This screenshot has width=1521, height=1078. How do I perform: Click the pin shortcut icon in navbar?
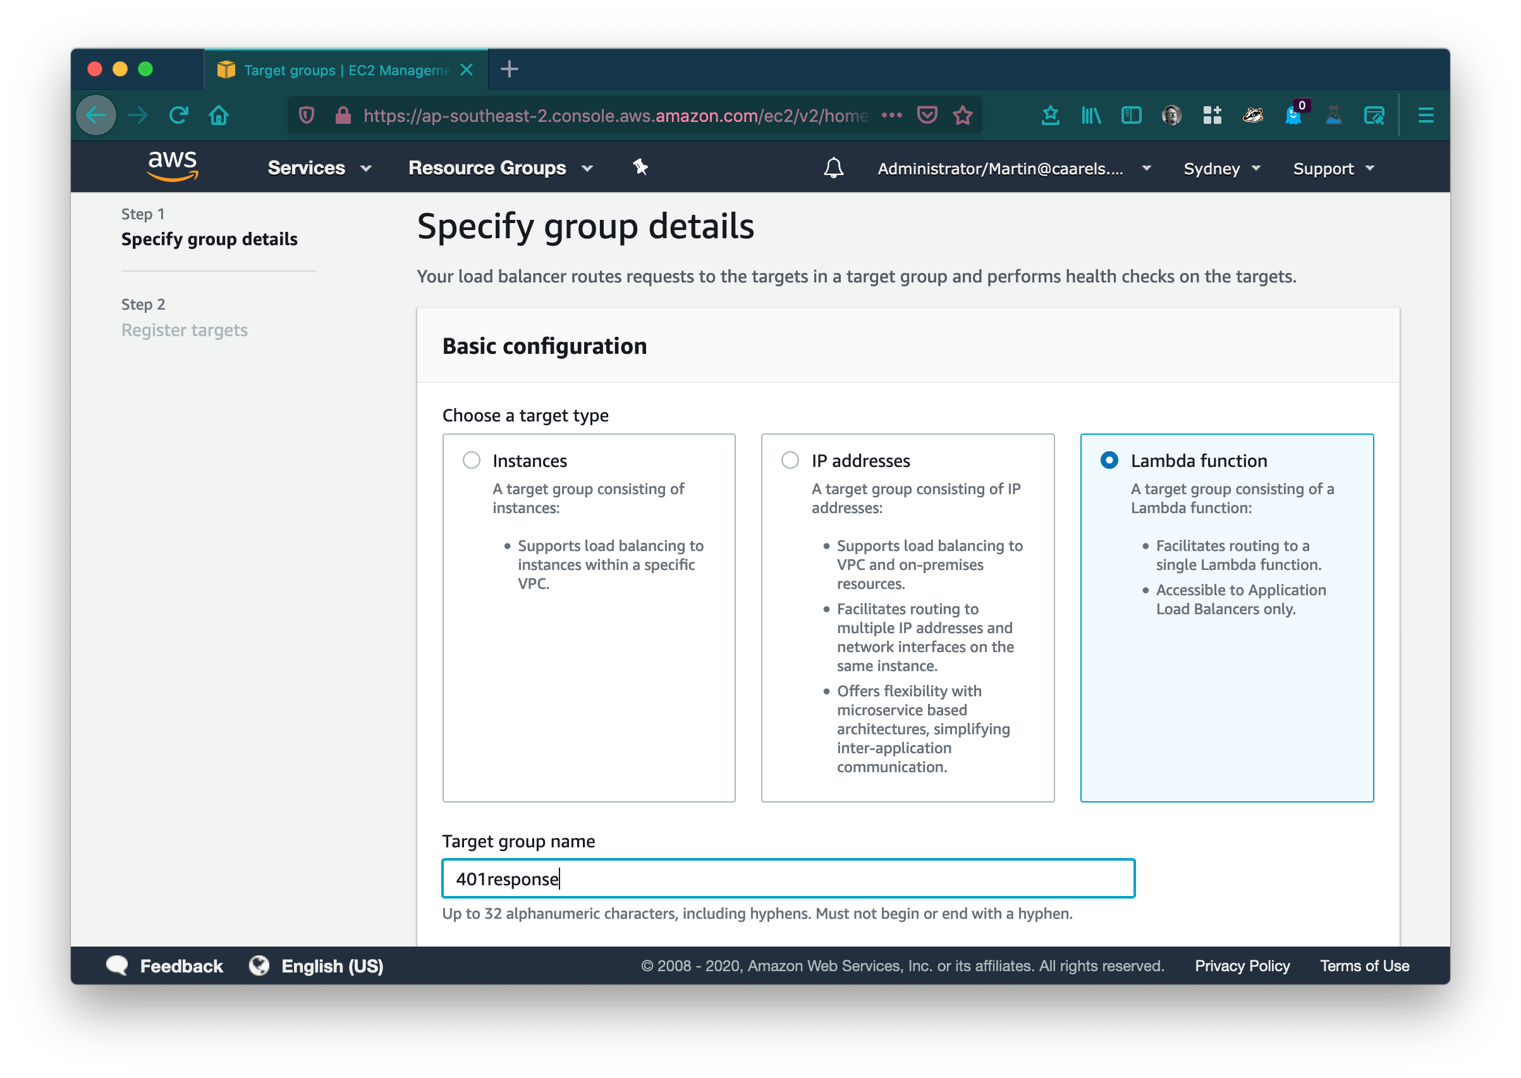click(640, 167)
